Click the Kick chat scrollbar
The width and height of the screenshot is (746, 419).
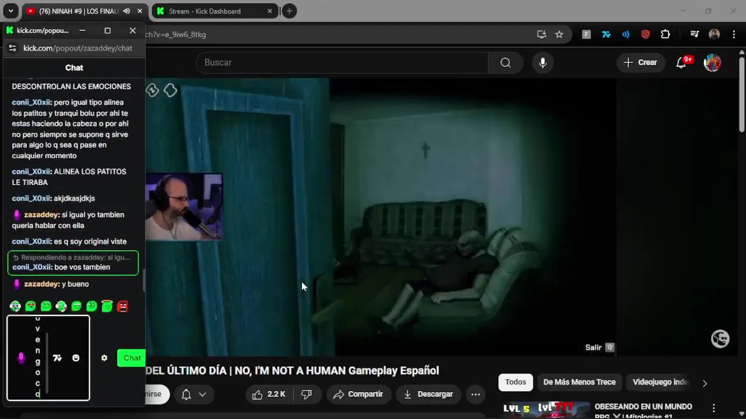pyautogui.click(x=144, y=280)
